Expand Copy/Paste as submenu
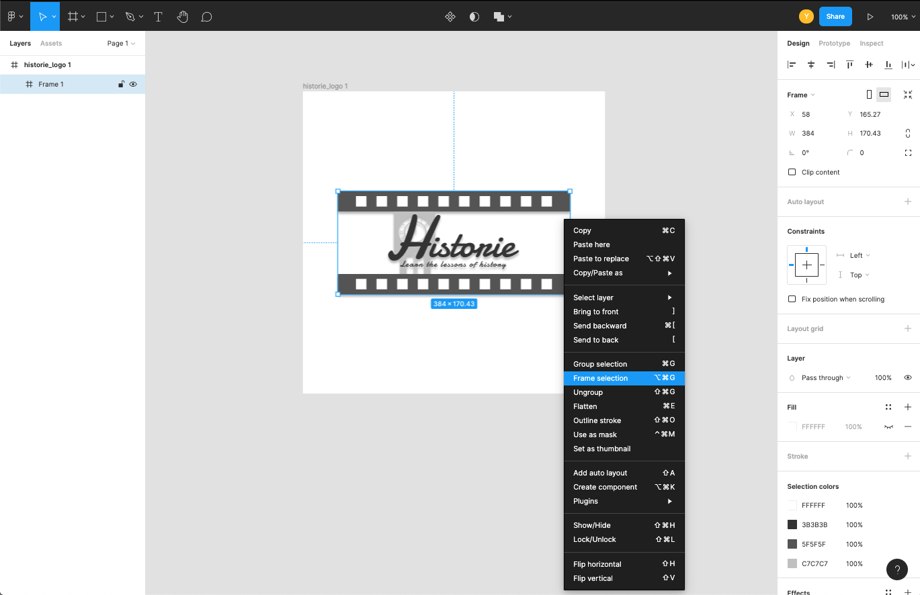Screen dimensions: 920x595 [x=624, y=273]
